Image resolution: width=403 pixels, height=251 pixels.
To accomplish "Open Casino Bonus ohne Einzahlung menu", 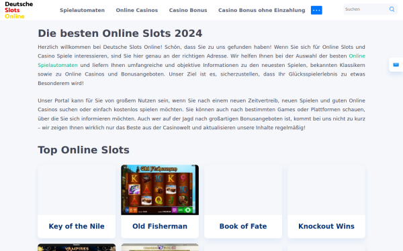I will (x=262, y=10).
